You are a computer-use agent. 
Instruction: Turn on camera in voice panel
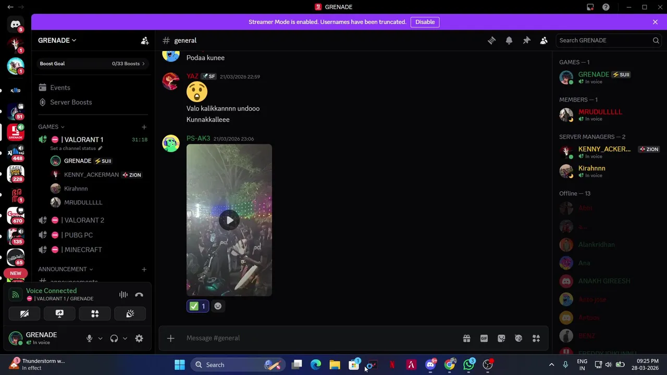[x=24, y=314]
